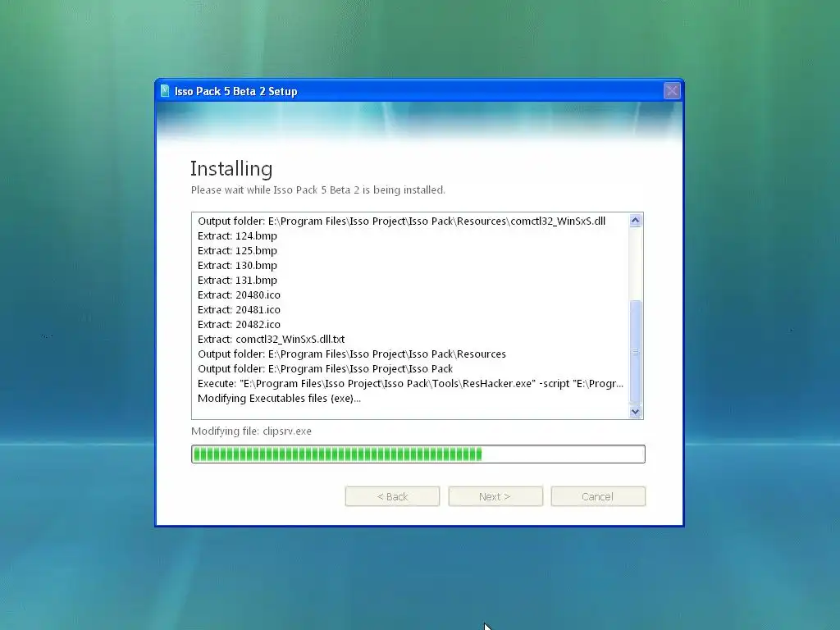Select output folder line ending in 'Isso Pack\Resources'
Viewport: 840px width, 630px height.
[x=352, y=354]
